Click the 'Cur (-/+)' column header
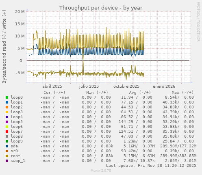The image size is (202, 175). coord(54,93)
